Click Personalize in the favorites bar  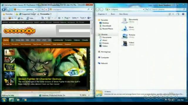click(x=44, y=14)
